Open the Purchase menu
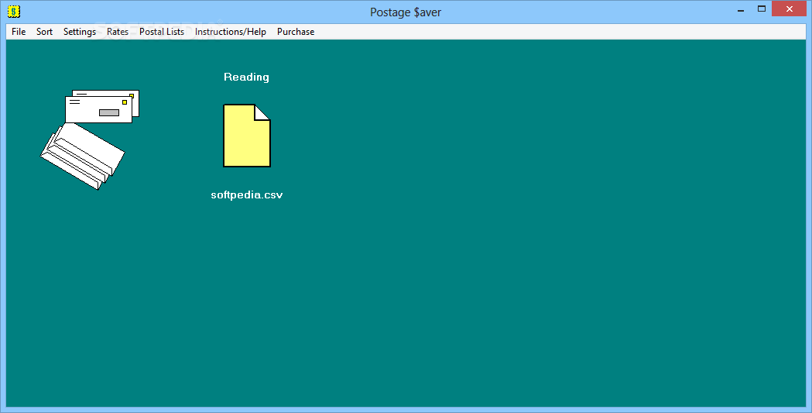Image resolution: width=812 pixels, height=413 pixels. [296, 32]
